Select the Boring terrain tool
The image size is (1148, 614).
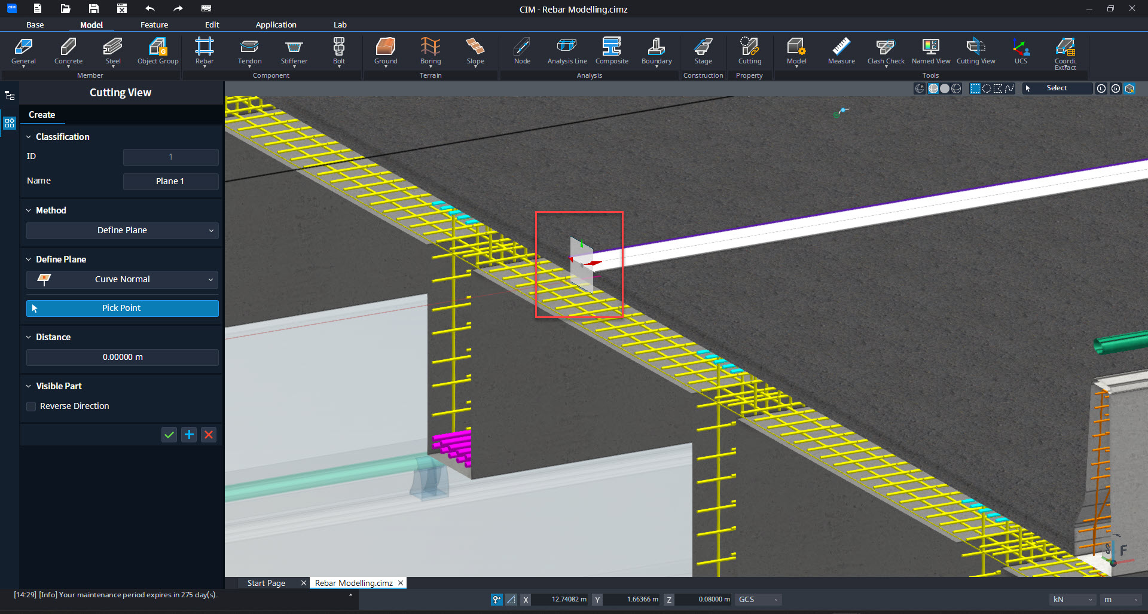click(430, 51)
